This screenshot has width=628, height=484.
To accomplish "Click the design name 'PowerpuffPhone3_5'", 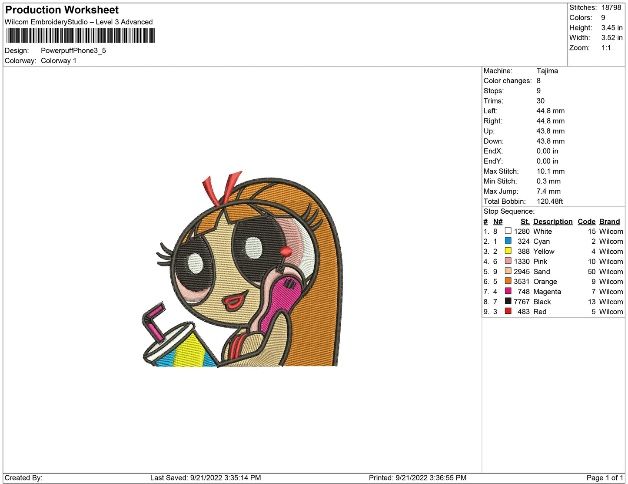I will 73,50.
